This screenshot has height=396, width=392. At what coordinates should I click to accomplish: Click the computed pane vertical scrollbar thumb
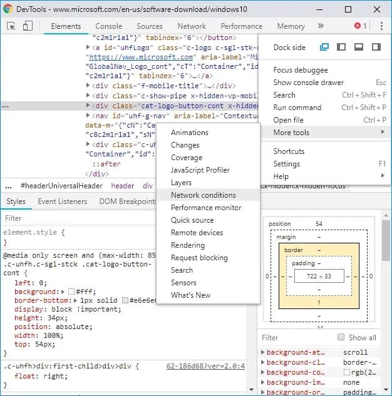[x=386, y=240]
